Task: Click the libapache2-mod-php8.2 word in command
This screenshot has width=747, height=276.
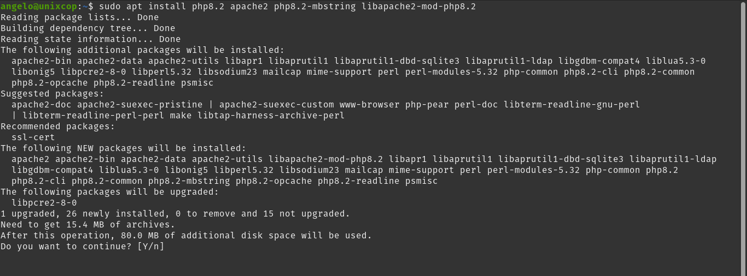Action: tap(419, 7)
